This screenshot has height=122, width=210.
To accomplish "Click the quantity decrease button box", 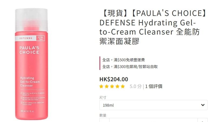I will (104, 120).
